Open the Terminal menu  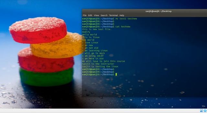(114, 15)
